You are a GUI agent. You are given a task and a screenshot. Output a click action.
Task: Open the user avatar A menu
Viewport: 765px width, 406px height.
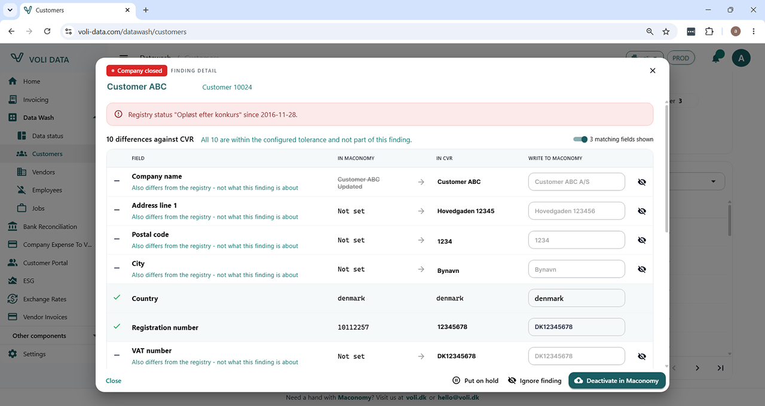[741, 58]
